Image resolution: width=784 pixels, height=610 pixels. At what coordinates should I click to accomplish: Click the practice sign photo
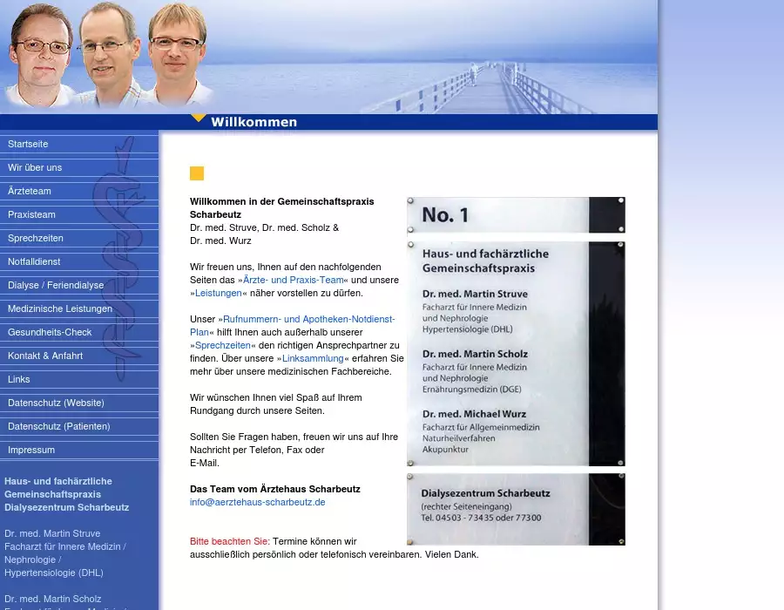[516, 370]
